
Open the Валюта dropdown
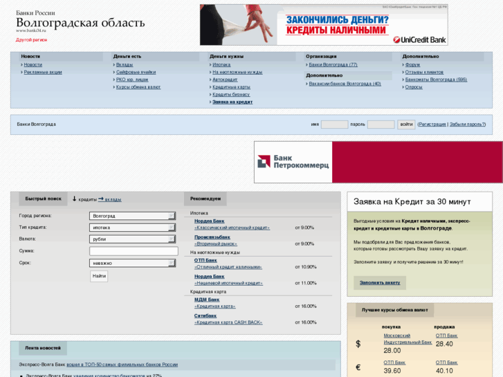point(132,239)
